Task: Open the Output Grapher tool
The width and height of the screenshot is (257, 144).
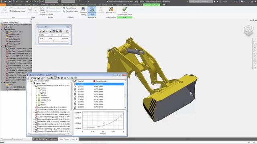Action: click(x=42, y=11)
